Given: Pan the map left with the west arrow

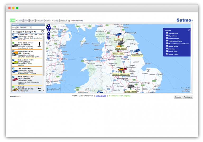Looking at the screenshot, I should [47, 27].
